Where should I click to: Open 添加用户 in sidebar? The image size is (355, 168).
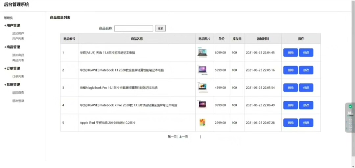pyautogui.click(x=18, y=33)
